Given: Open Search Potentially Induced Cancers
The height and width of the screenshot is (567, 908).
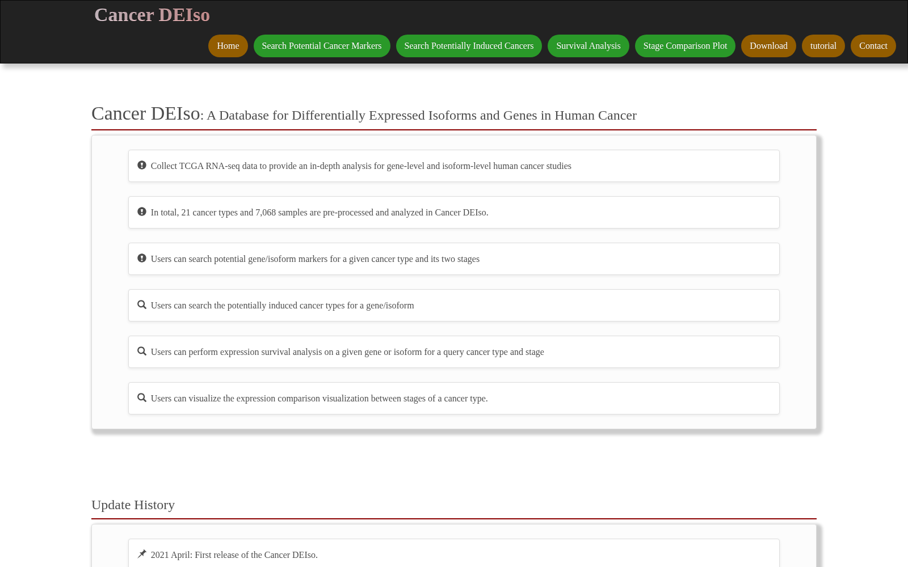Looking at the screenshot, I should 469,46.
